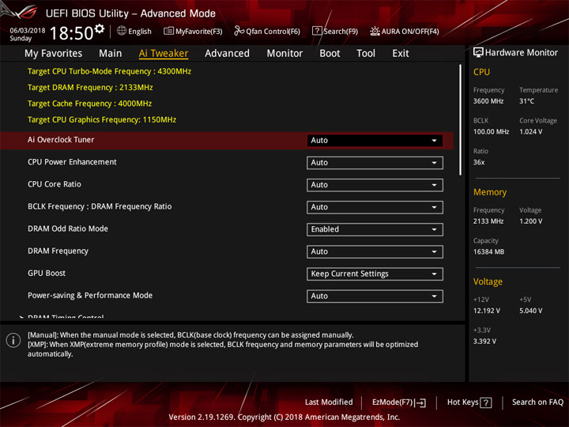Image resolution: width=569 pixels, height=427 pixels.
Task: Click Target Cache Frequency : 4000MHz text
Action: click(89, 104)
